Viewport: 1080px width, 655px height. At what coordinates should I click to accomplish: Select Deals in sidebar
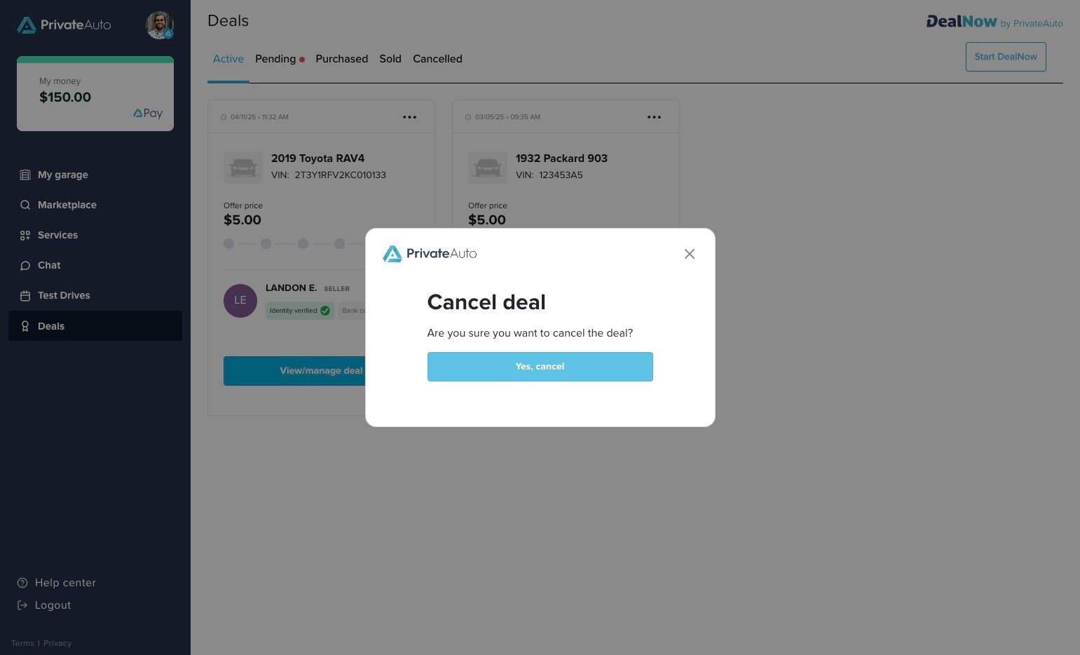95,326
